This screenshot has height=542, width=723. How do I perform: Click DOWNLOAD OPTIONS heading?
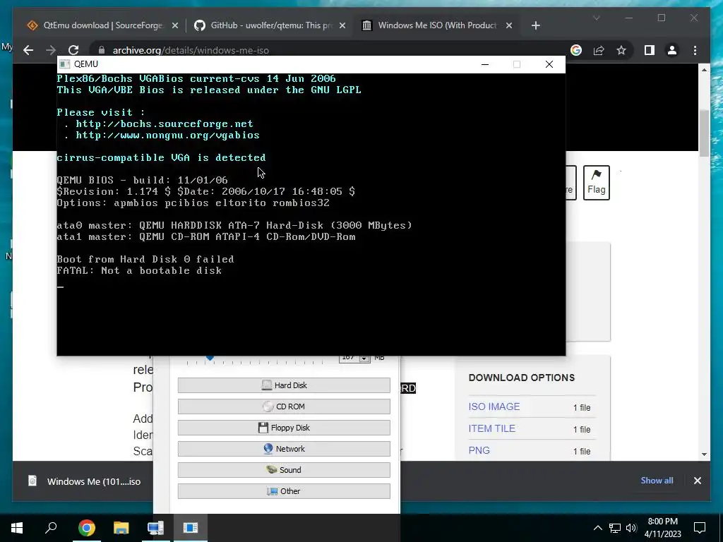click(x=522, y=378)
